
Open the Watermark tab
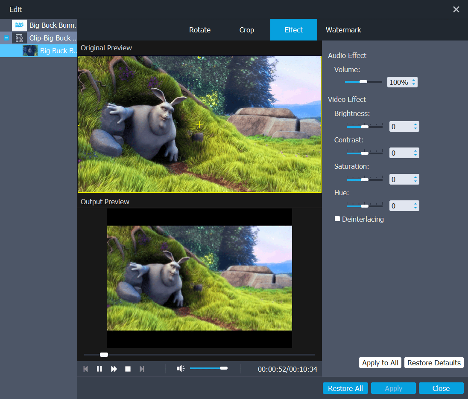coord(343,30)
